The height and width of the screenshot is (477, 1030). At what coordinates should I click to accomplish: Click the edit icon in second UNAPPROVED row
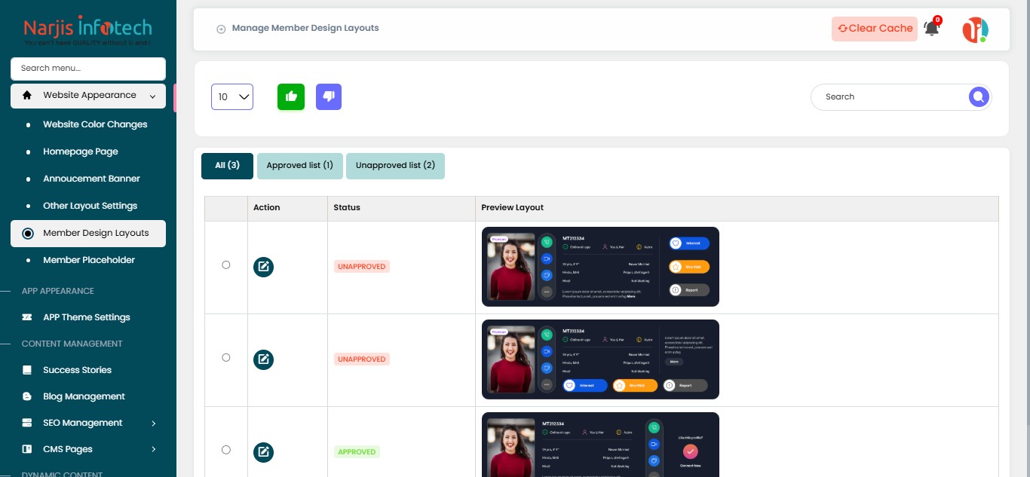263,359
